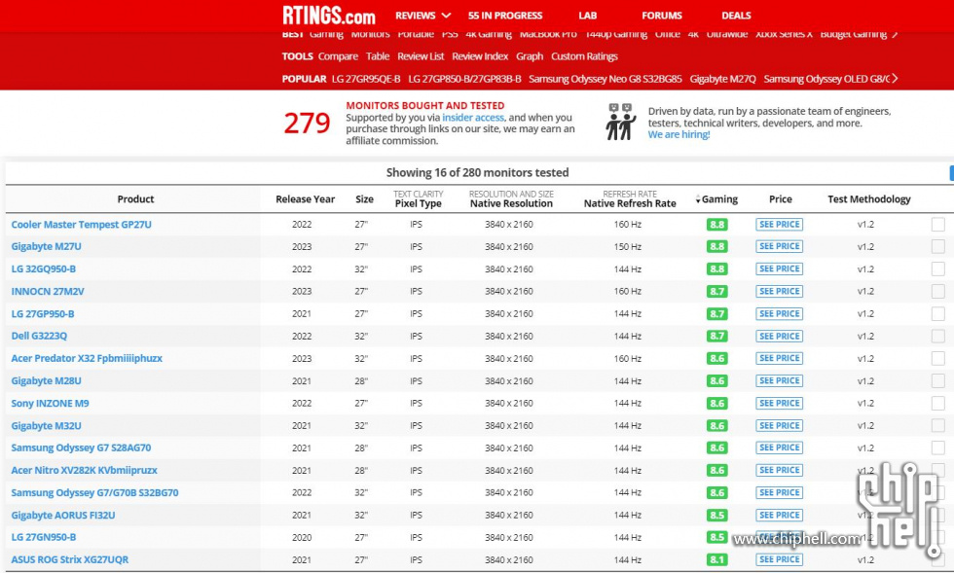Open the Review Index tool
This screenshot has height=573, width=954.
click(x=479, y=56)
